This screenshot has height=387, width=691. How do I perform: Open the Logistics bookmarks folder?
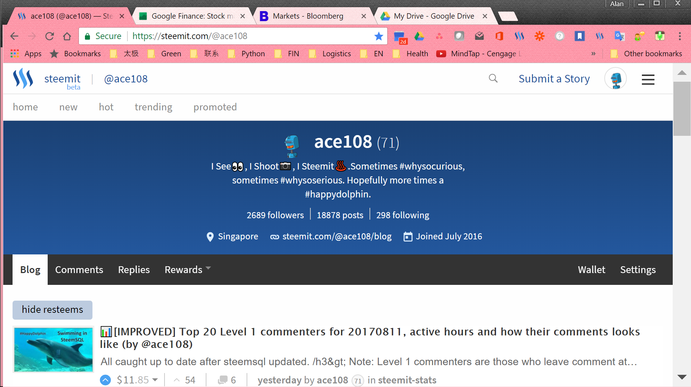(330, 54)
